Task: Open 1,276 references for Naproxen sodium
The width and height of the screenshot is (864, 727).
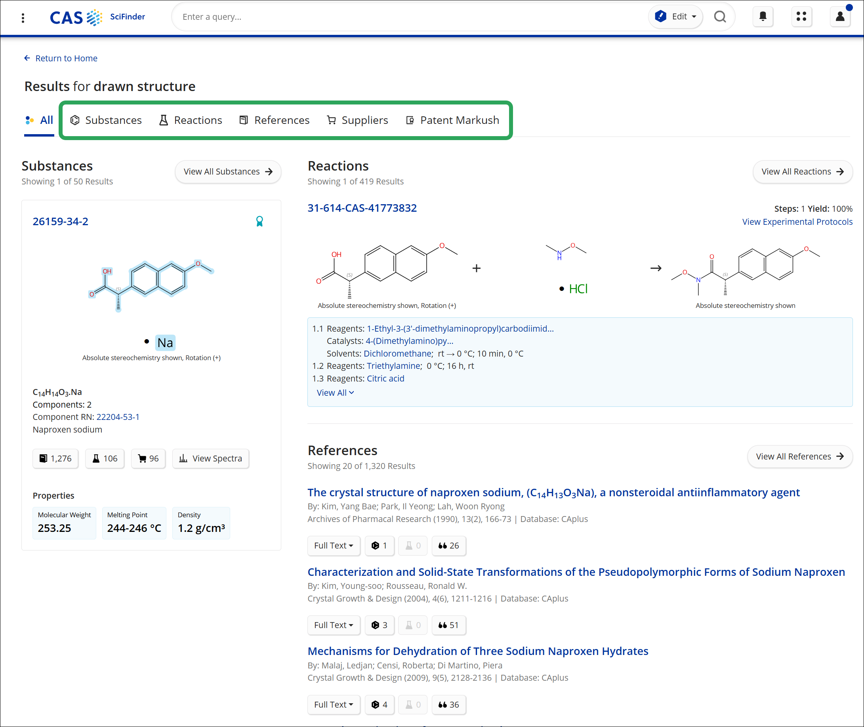Action: tap(55, 458)
